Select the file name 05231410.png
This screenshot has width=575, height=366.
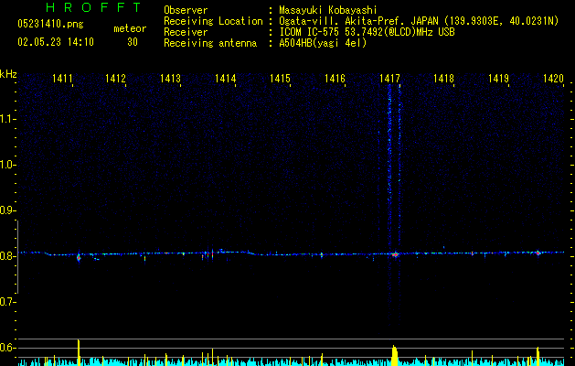[x=50, y=24]
